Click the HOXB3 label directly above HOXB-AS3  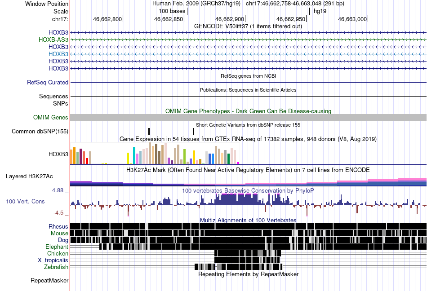pyautogui.click(x=58, y=33)
